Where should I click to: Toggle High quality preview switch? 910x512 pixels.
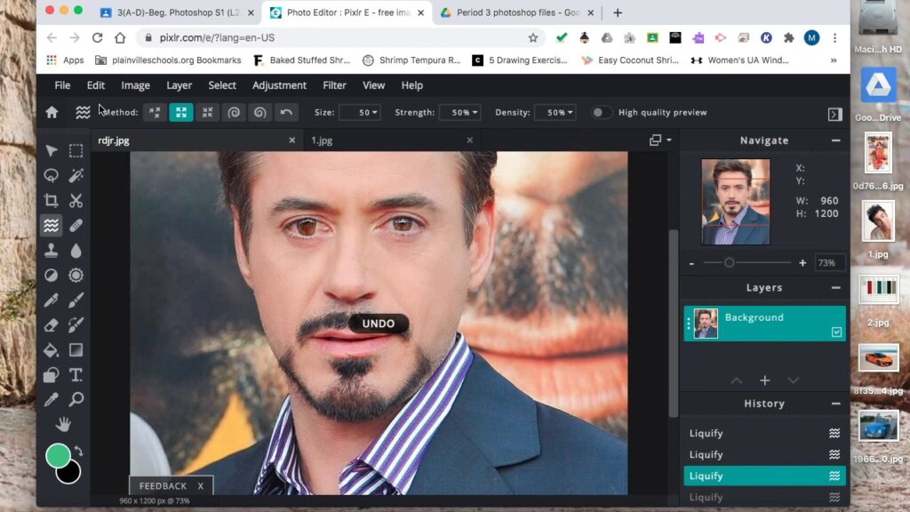(602, 113)
